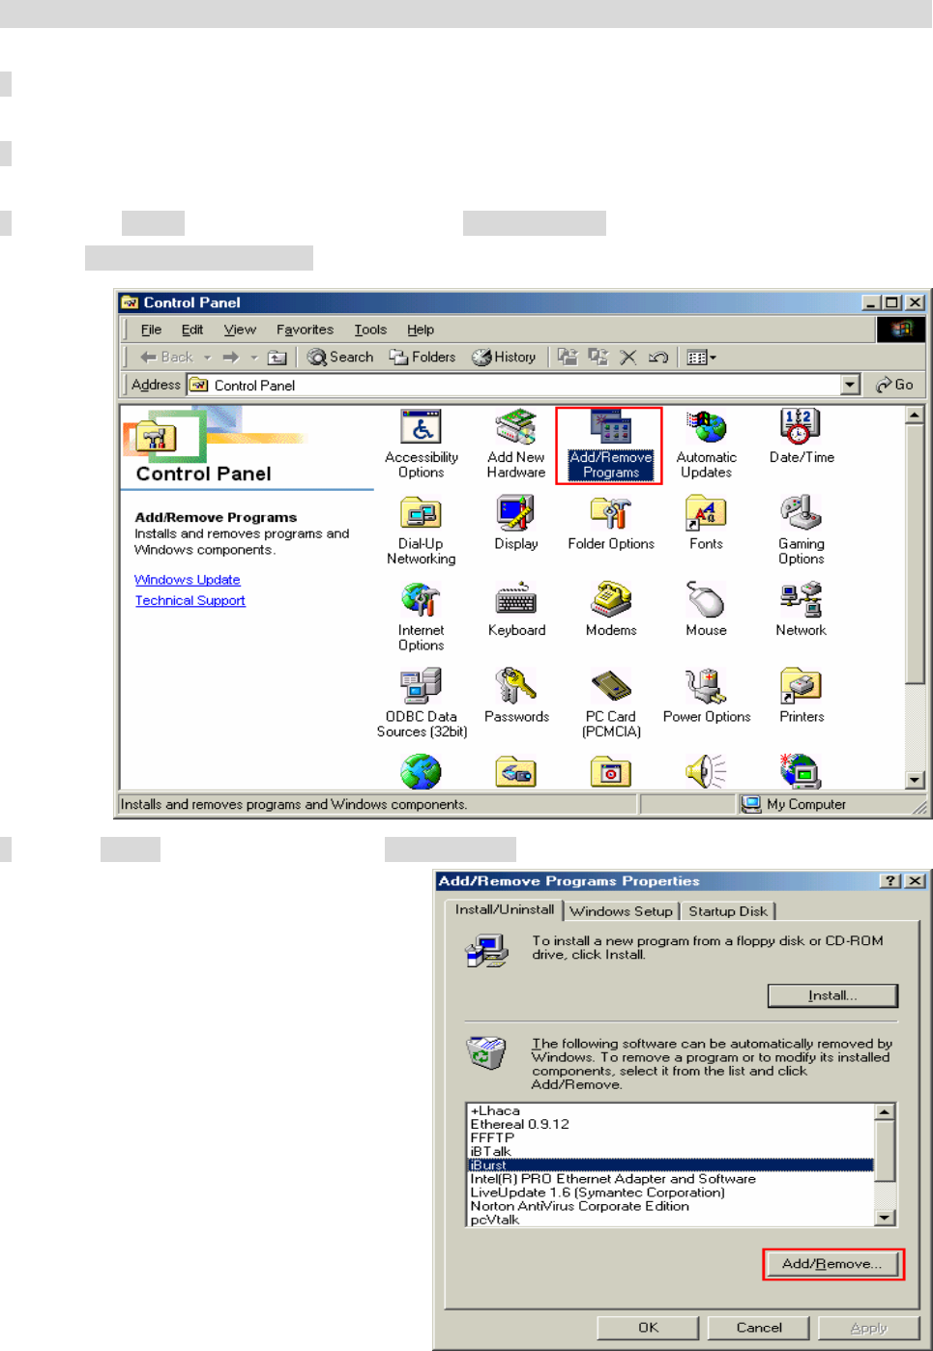
Task: Open Fonts folder icon
Action: click(706, 523)
